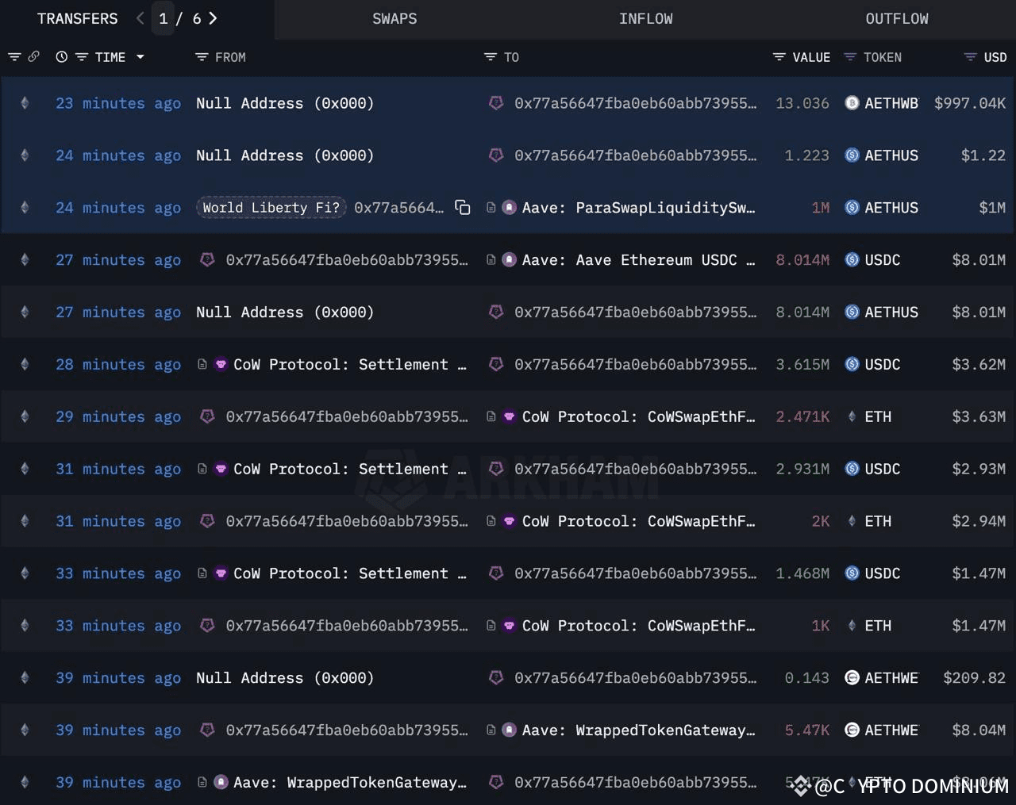Click the USDC token icon in the $2.93M row
Viewport: 1016px width, 805px height.
click(852, 470)
